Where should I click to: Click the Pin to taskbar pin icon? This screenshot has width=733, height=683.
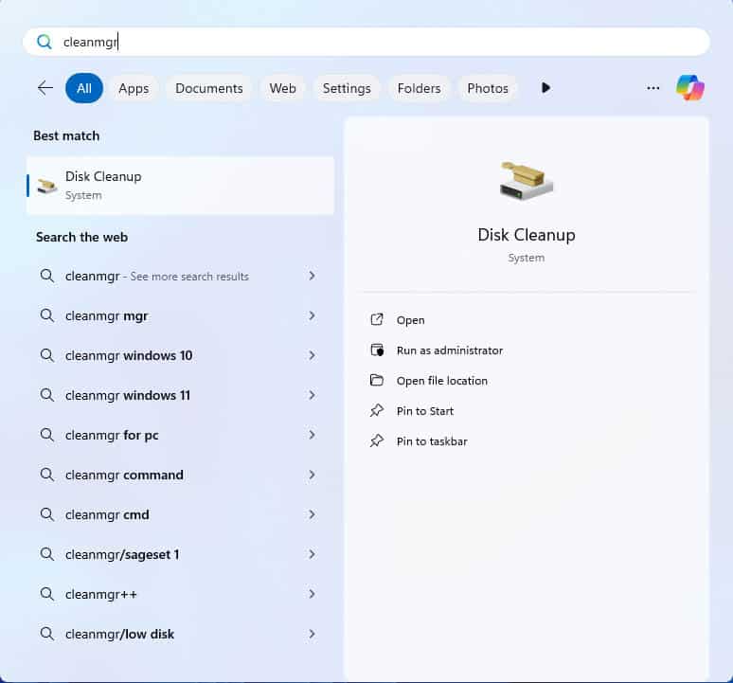(x=377, y=441)
